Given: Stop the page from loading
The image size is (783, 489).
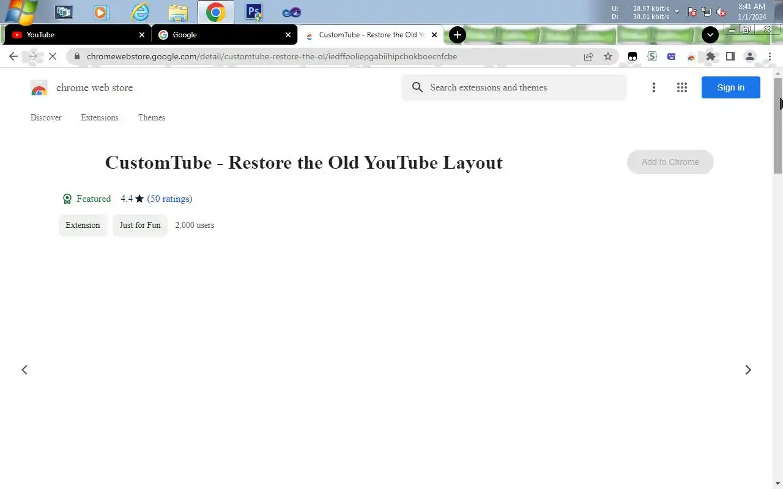Looking at the screenshot, I should coord(53,56).
